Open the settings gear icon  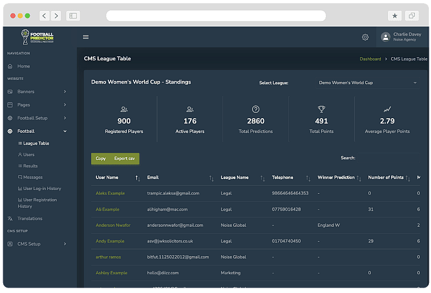(365, 37)
